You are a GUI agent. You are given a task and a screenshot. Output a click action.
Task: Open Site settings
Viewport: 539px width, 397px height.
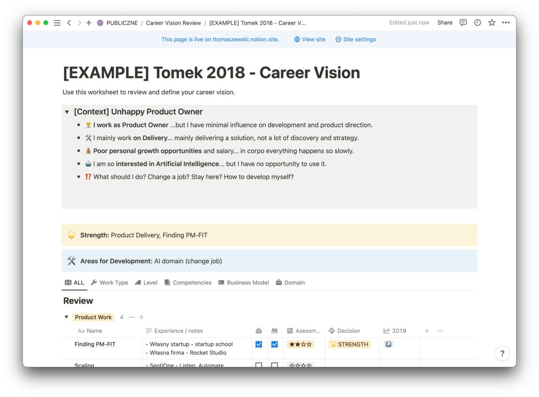pos(355,39)
